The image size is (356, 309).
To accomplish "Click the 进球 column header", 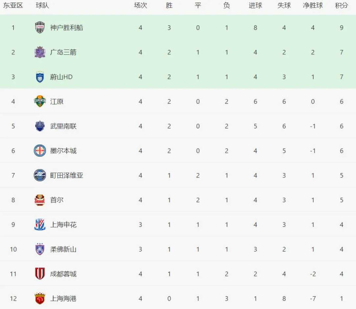I will coord(255,5).
